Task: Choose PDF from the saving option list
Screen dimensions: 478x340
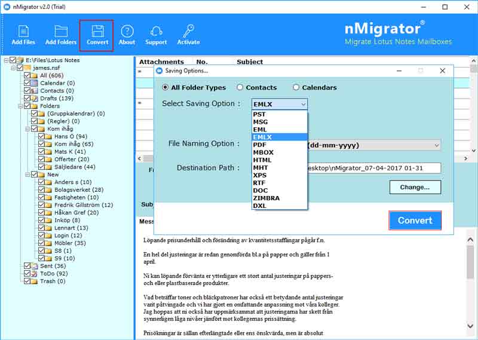Action: click(280, 145)
